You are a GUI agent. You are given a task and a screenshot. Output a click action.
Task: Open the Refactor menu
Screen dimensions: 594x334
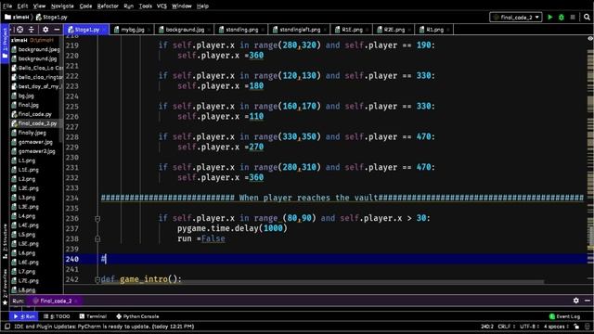(108, 6)
